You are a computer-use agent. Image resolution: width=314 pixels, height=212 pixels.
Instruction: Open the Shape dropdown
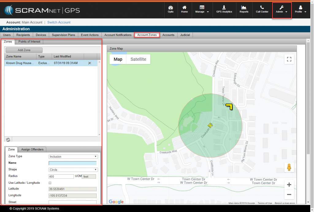point(73,170)
